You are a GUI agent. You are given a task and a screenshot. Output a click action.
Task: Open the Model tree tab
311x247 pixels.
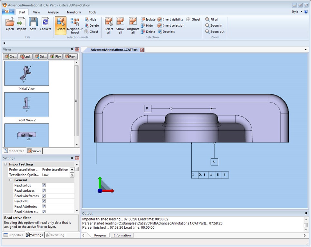pyautogui.click(x=14, y=151)
